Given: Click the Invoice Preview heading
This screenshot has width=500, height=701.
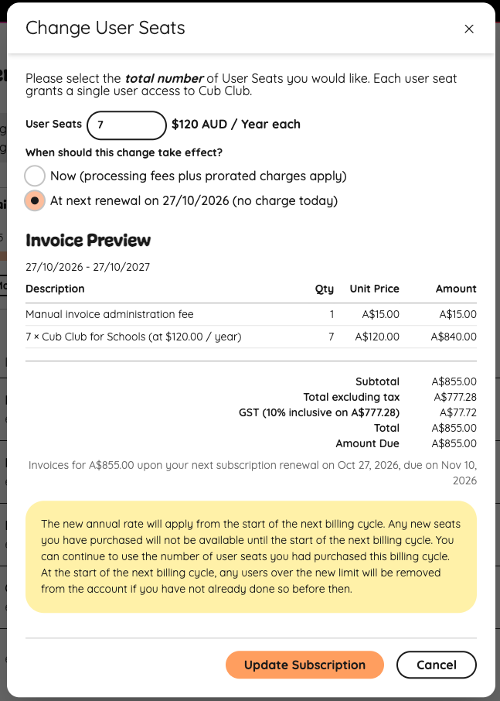Looking at the screenshot, I should pos(87,241).
